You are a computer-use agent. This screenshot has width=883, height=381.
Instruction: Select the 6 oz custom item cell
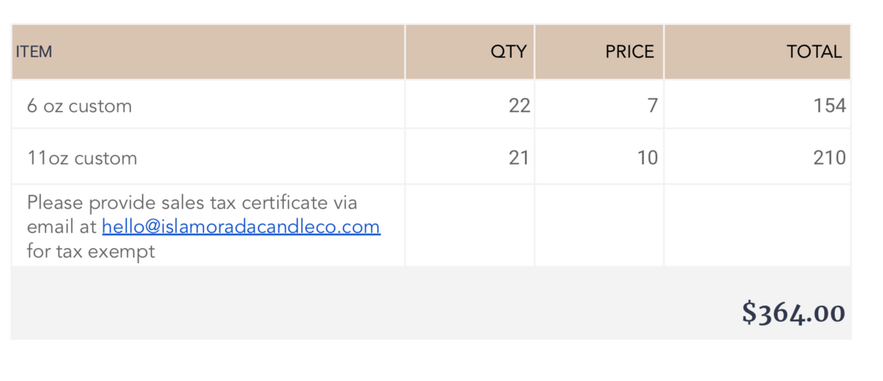pyautogui.click(x=208, y=105)
